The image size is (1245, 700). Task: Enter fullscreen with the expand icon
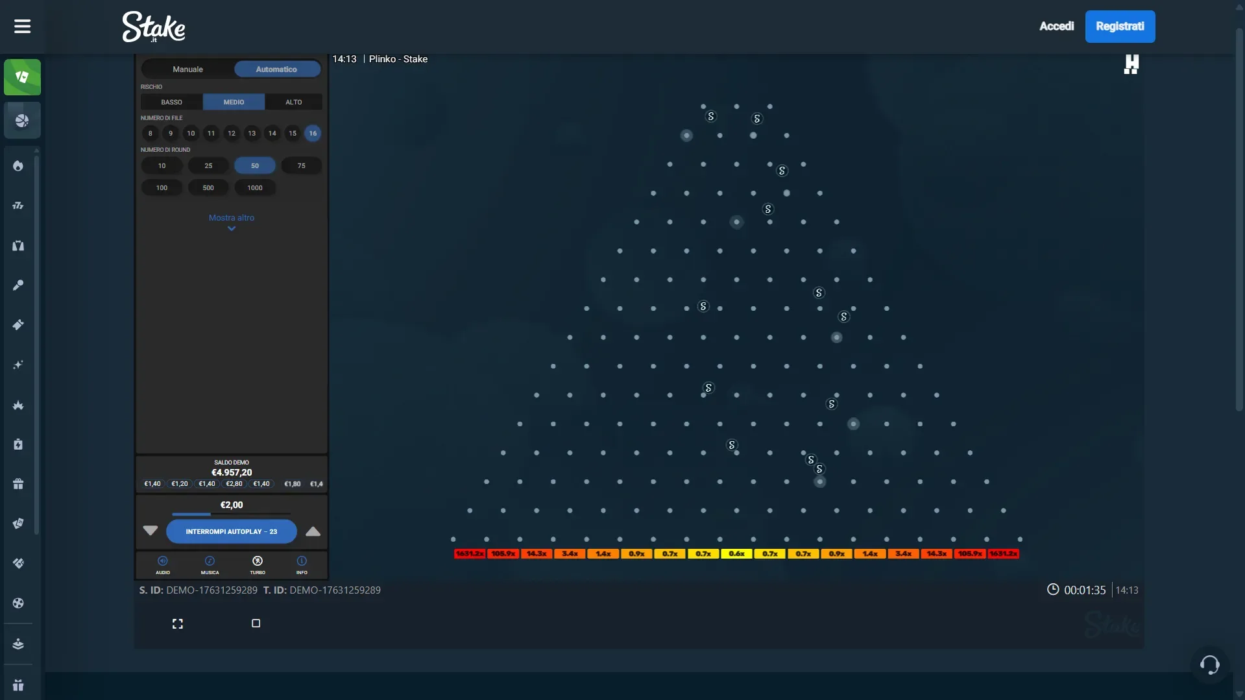pos(177,623)
